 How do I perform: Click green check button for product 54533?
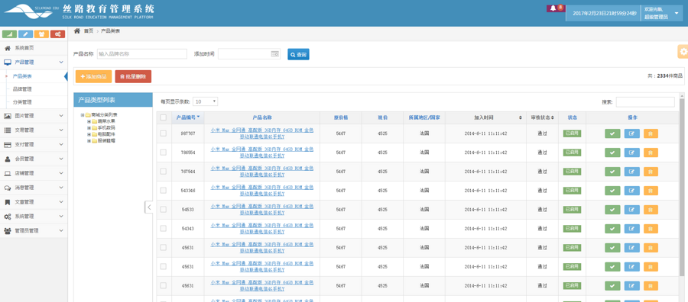612,210
